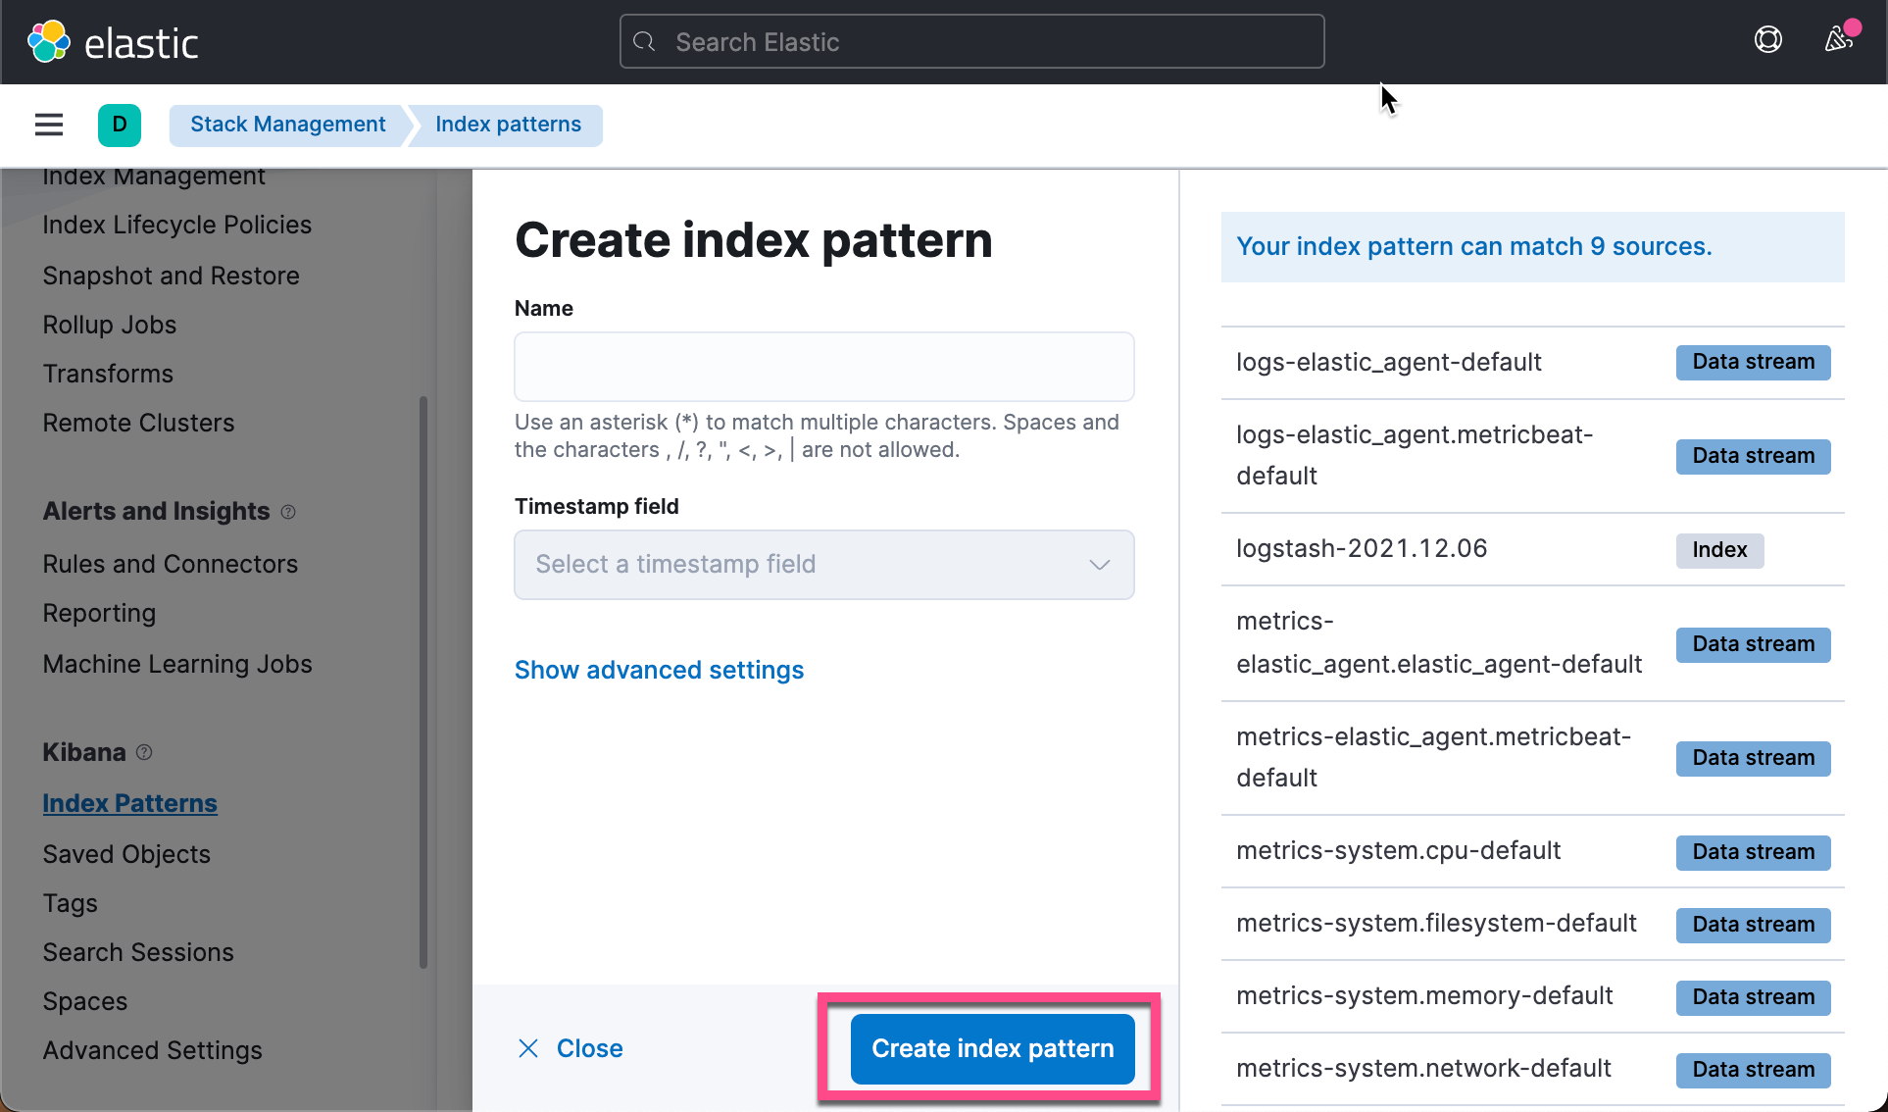This screenshot has width=1888, height=1112.
Task: Open the space selector avatar "D"
Action: (120, 125)
